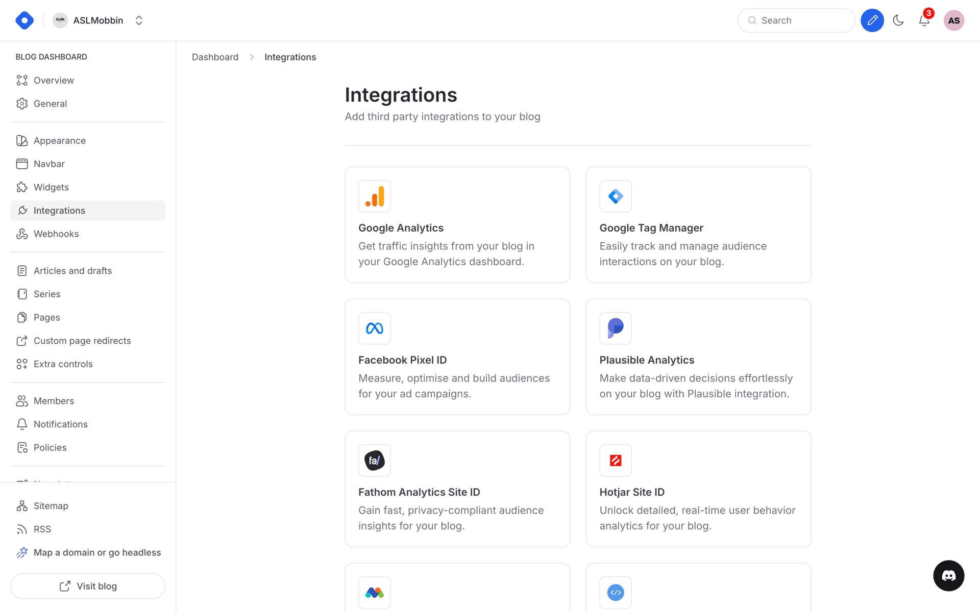Click the Sitemap icon
The height and width of the screenshot is (612, 980).
pos(22,506)
